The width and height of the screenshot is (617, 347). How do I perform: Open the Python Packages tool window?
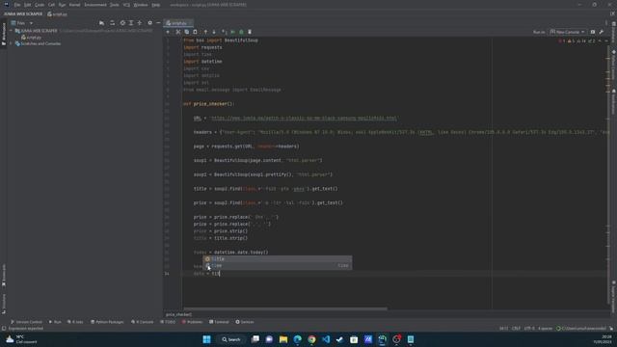107,322
